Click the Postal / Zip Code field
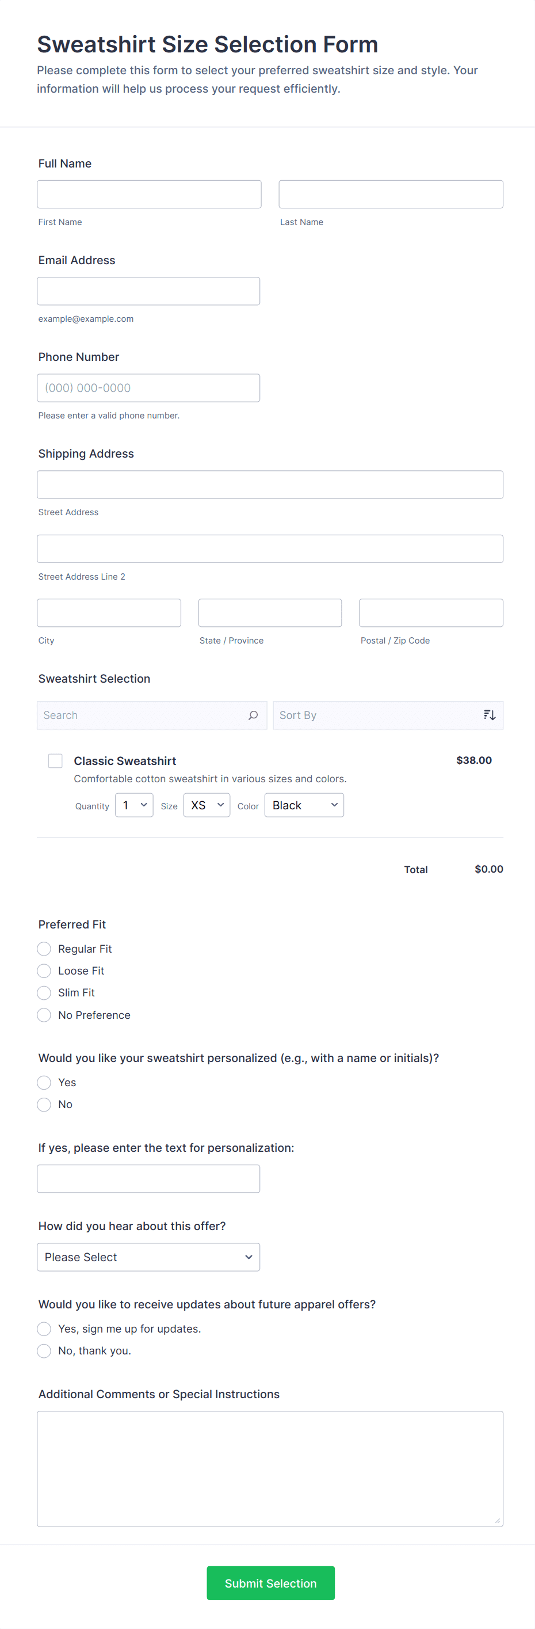The width and height of the screenshot is (535, 1629). coord(431,613)
